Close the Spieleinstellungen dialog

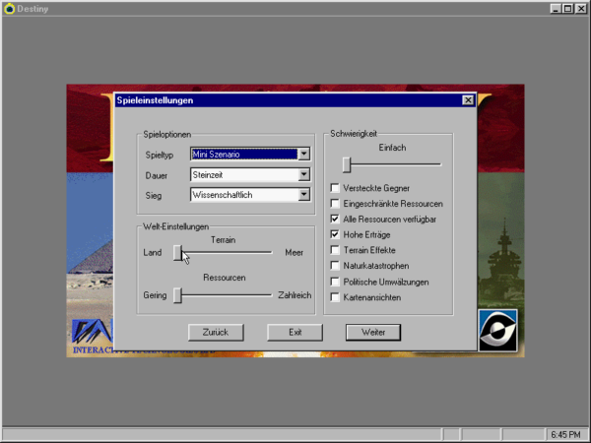point(467,100)
